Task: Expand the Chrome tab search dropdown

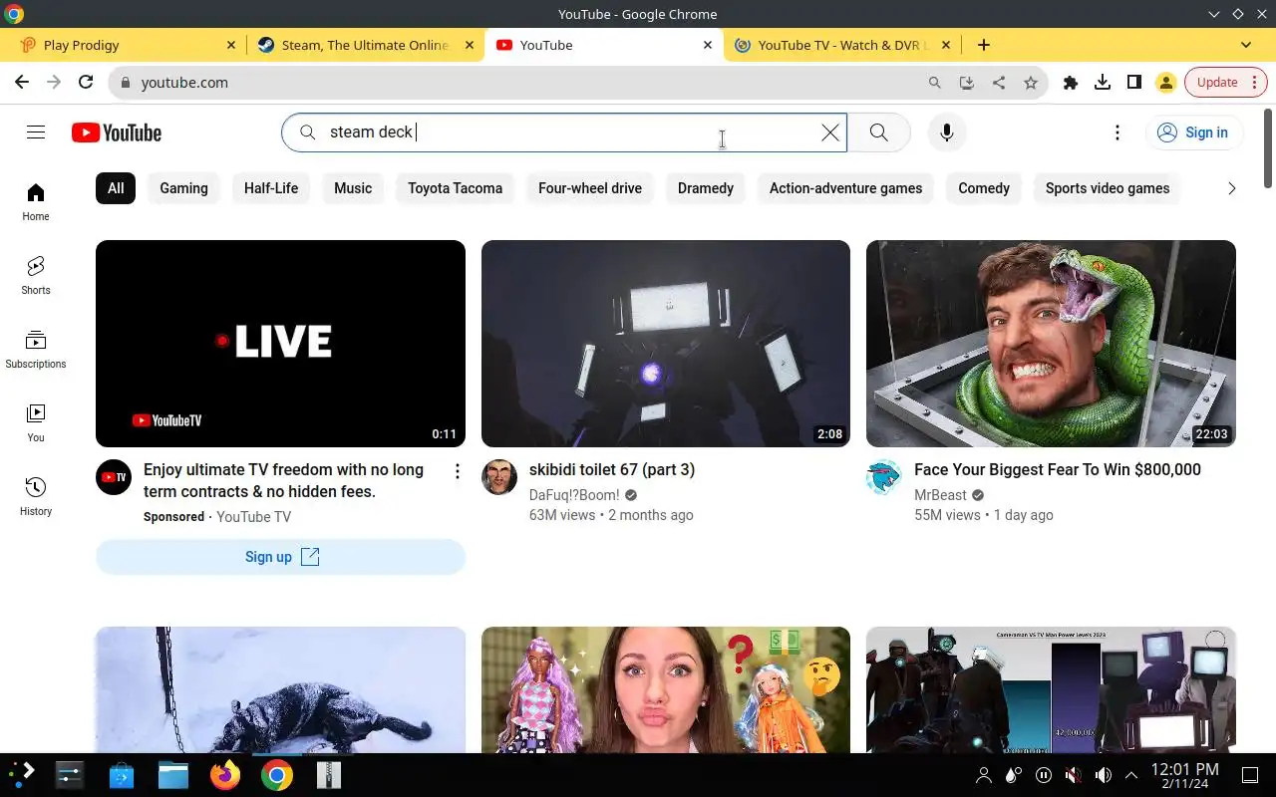Action: pyautogui.click(x=1246, y=45)
